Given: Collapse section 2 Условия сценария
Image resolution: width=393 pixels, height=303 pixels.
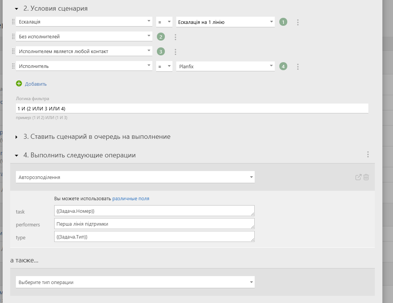Looking at the screenshot, I should click(17, 9).
